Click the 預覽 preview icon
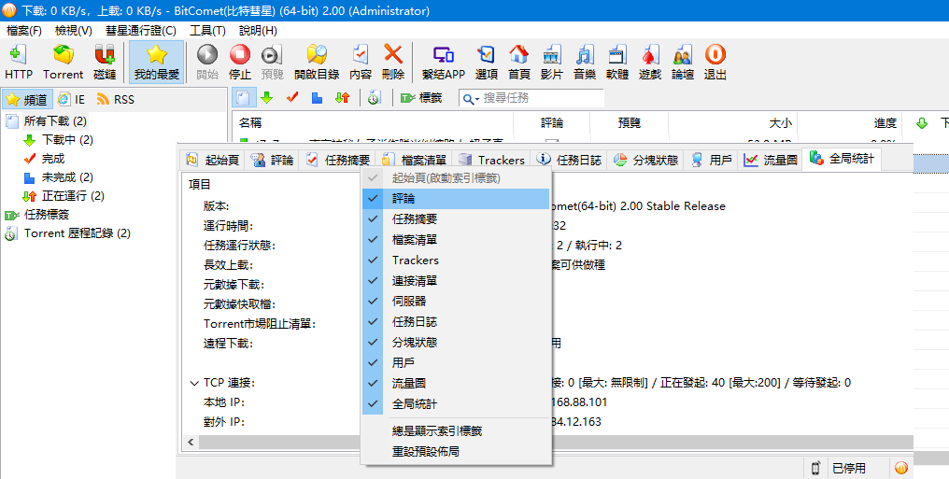The width and height of the screenshot is (949, 479). [273, 62]
